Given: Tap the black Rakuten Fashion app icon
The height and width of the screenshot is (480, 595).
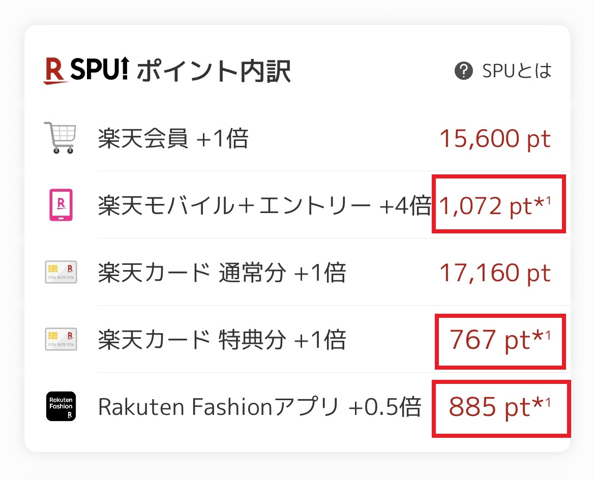Looking at the screenshot, I should [x=61, y=406].
